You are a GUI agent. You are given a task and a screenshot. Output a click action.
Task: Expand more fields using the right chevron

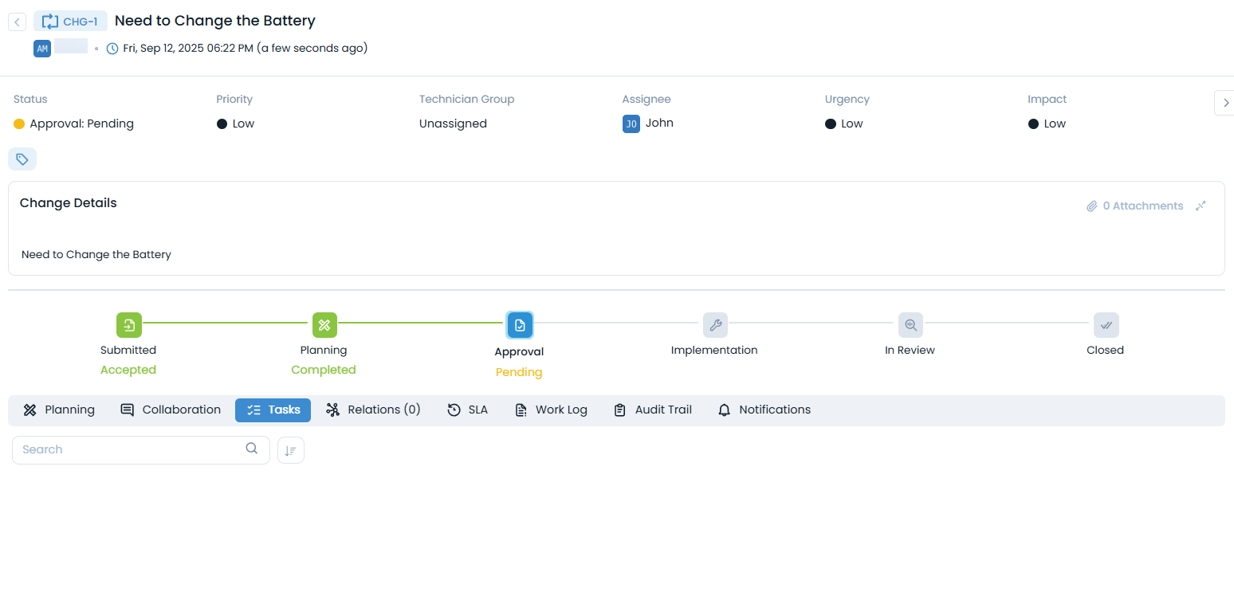[x=1225, y=102]
